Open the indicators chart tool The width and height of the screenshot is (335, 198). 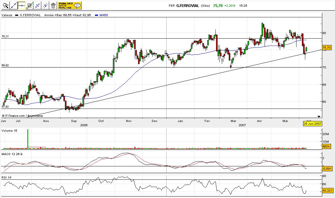29,5
